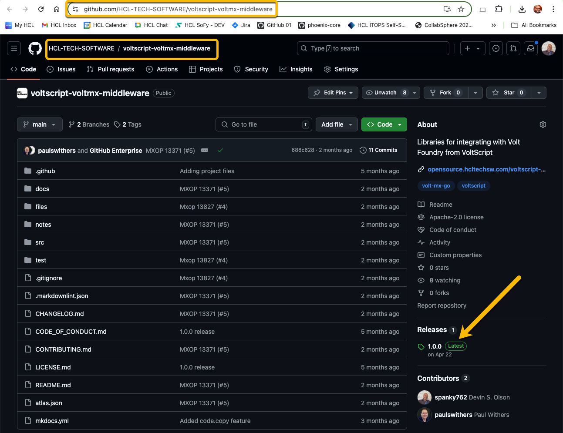Open opensource.hcltechsw.com website link

[486, 169]
